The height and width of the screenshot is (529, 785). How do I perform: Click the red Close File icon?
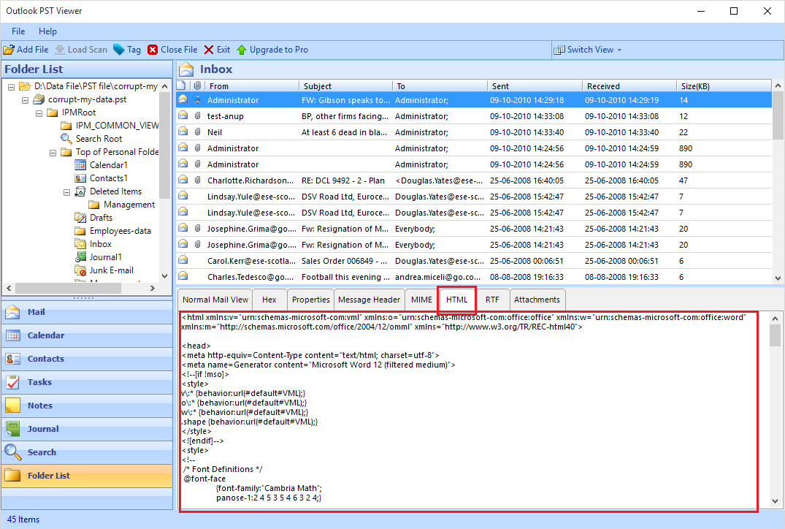point(153,50)
